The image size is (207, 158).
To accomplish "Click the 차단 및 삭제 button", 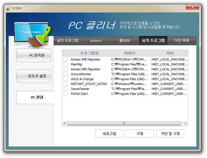I will pyautogui.click(x=170, y=133).
